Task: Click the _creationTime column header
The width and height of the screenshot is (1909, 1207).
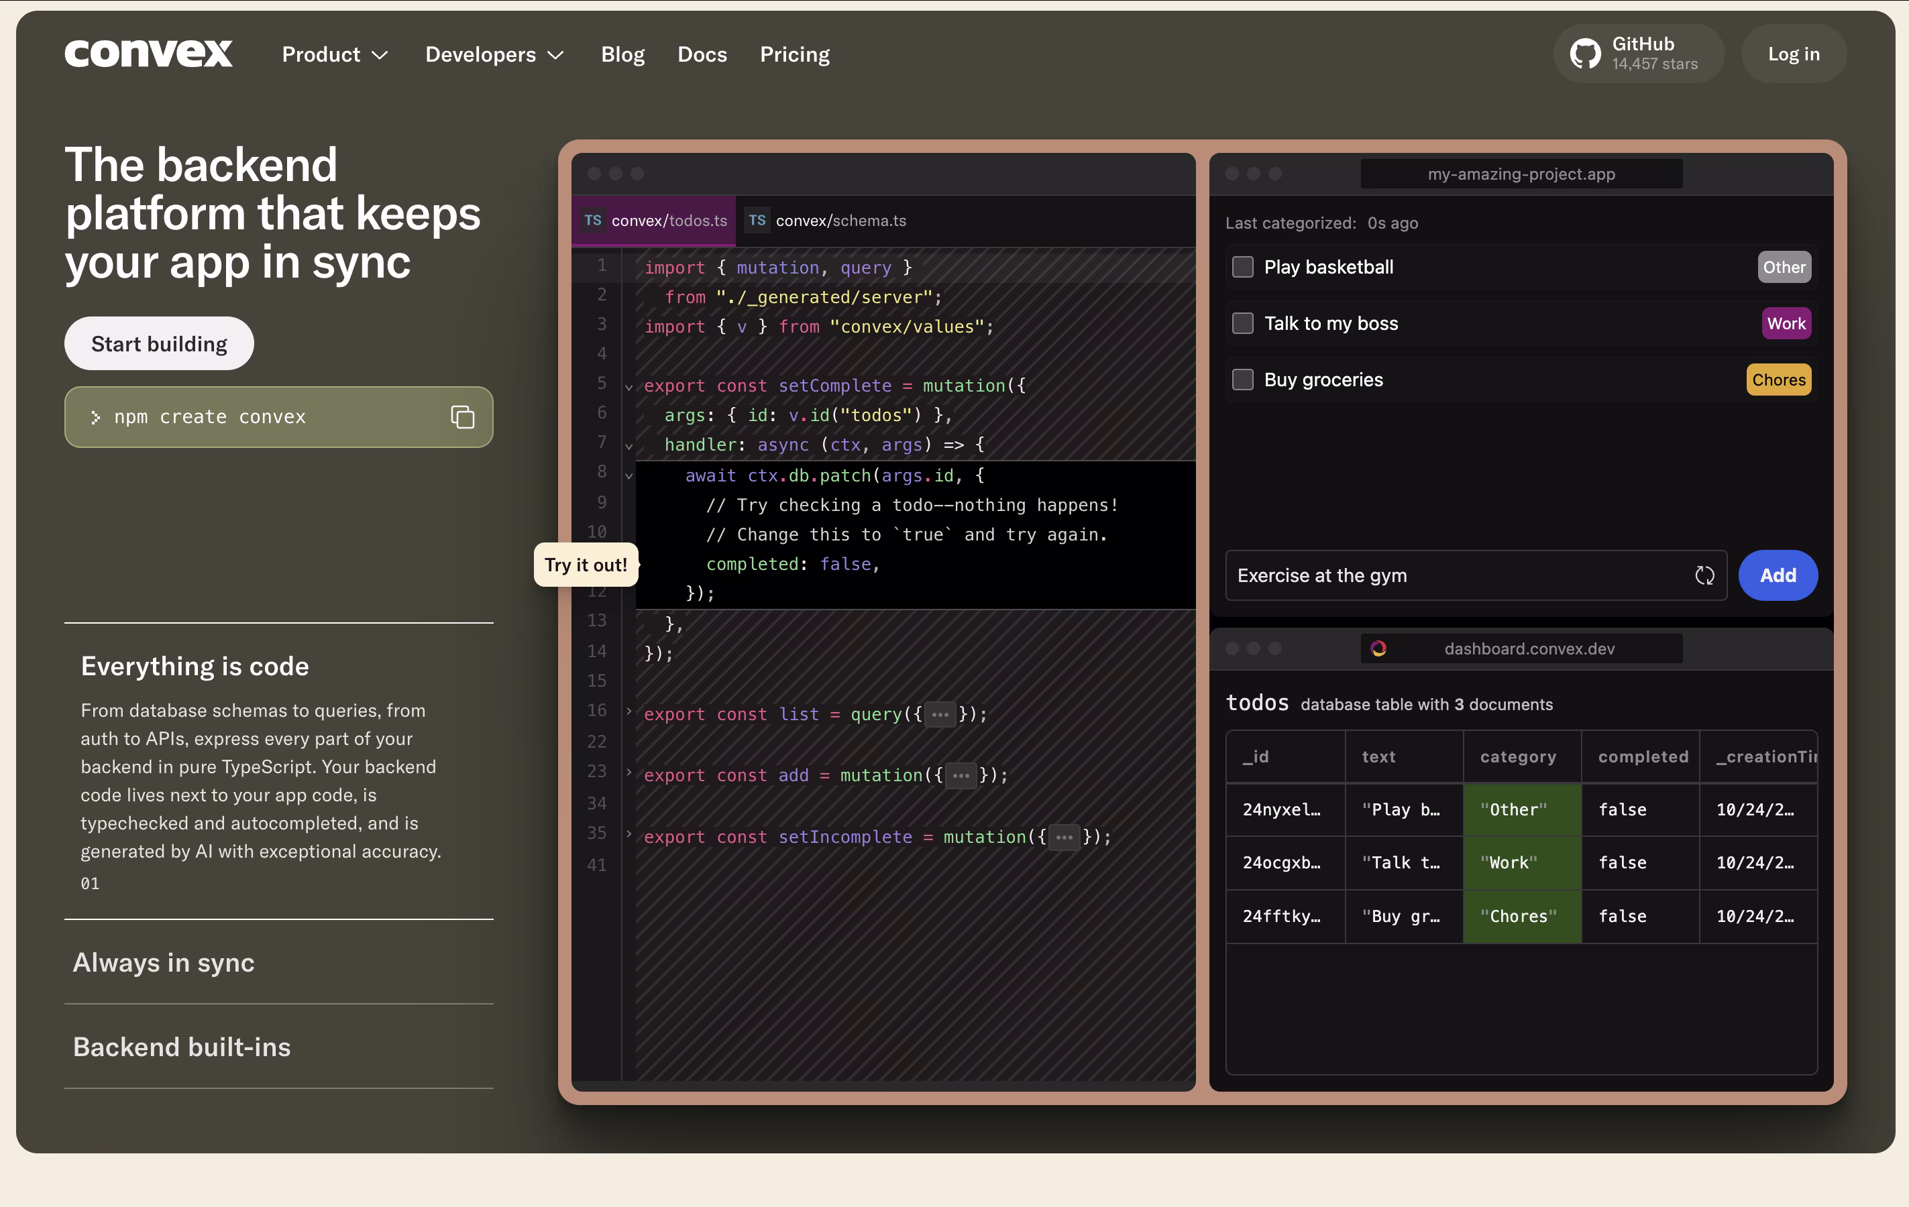Action: (x=1758, y=757)
